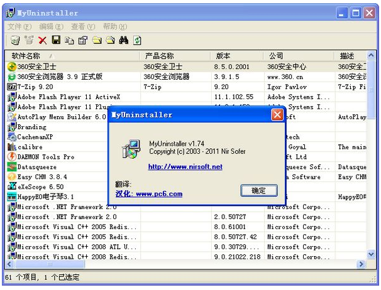Open the 帮助(H) menu
This screenshot has height=290, width=381.
[115, 26]
